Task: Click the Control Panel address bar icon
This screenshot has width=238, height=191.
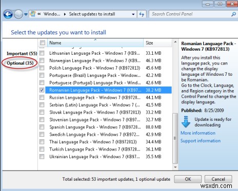Action: (x=33, y=14)
